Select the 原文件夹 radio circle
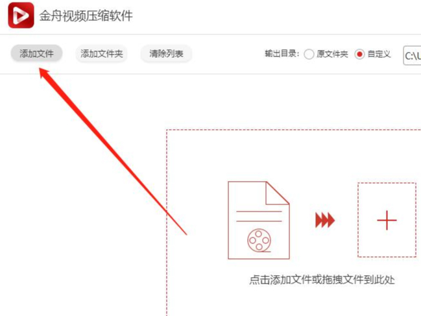Viewport: 421px width, 316px height. tap(309, 55)
